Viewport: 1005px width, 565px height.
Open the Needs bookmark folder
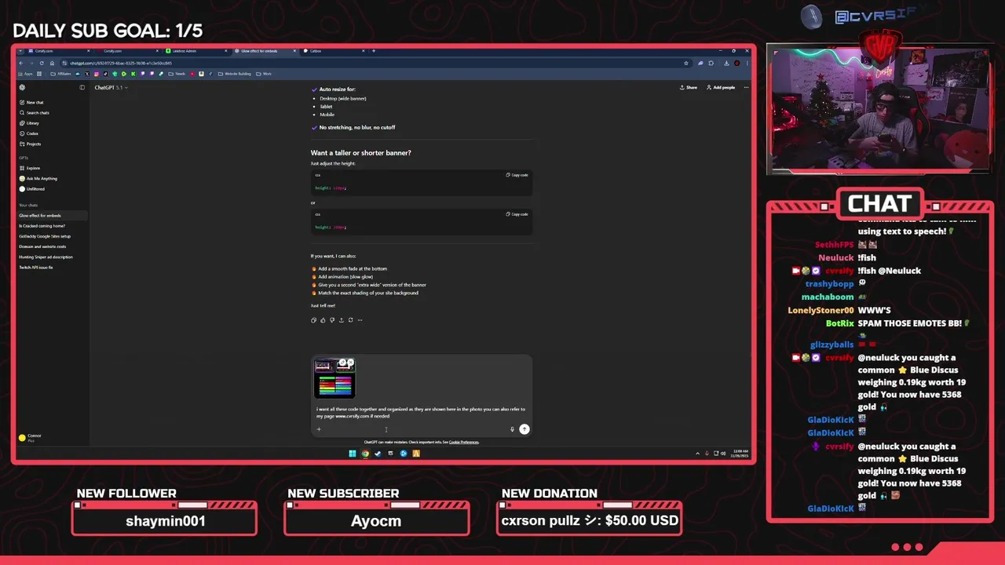point(177,74)
